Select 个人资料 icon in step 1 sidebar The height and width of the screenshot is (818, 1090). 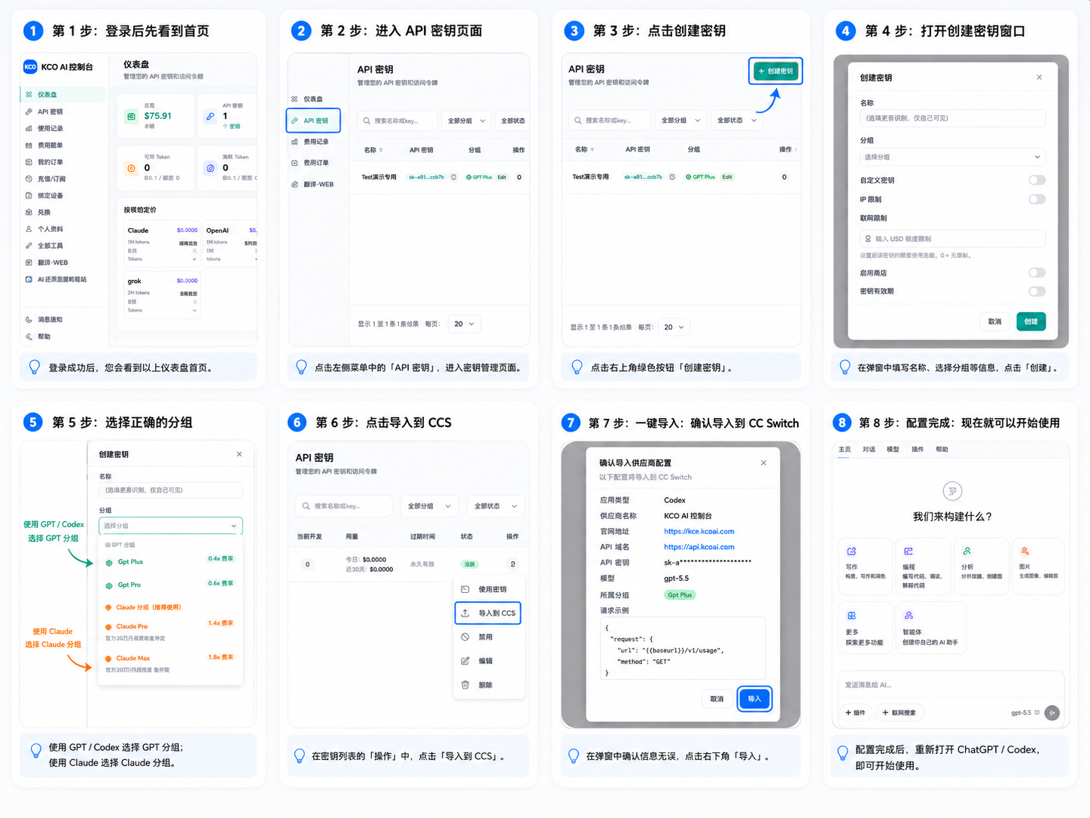[29, 229]
